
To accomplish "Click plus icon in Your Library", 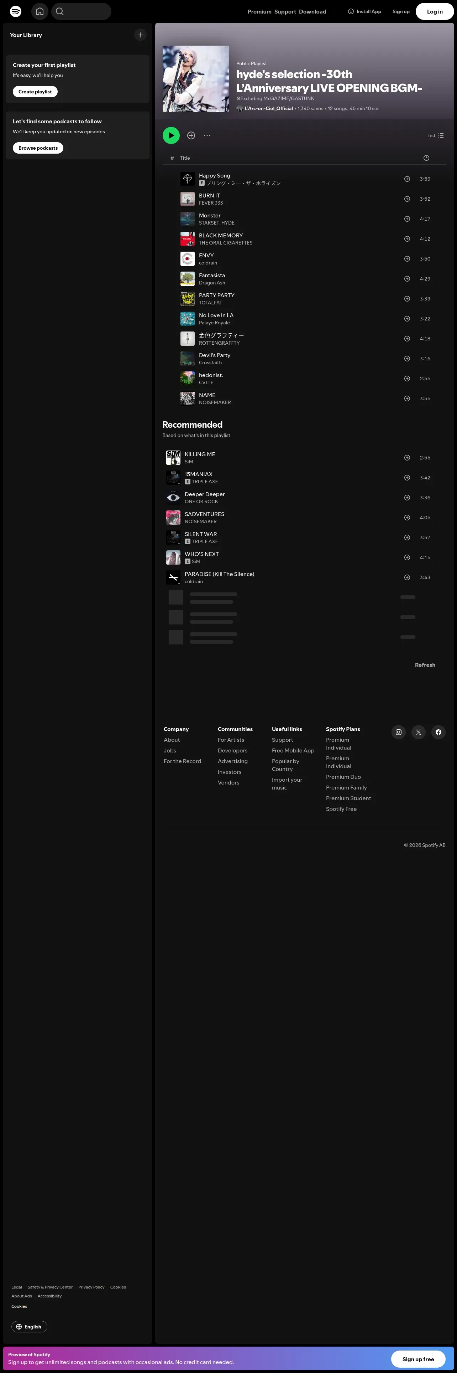I will click(x=141, y=35).
